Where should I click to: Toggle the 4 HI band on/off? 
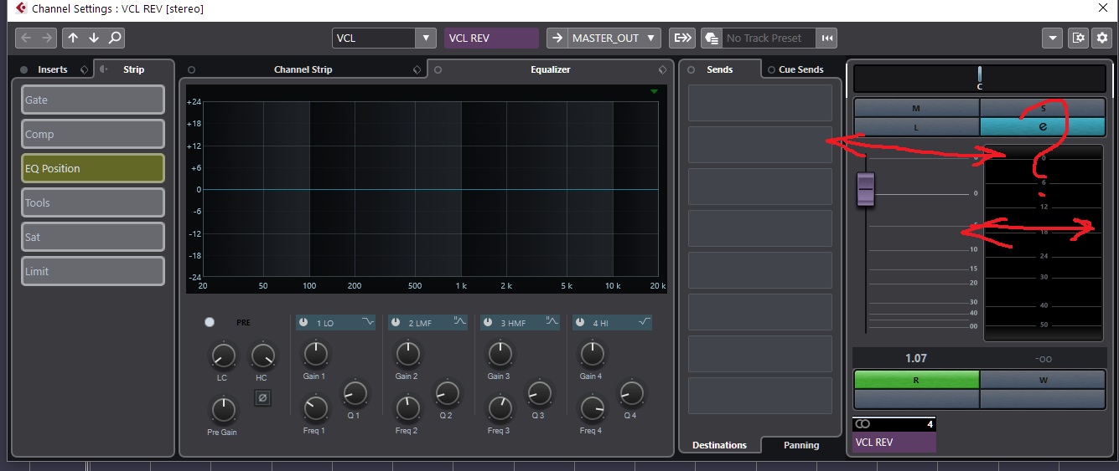pos(580,322)
